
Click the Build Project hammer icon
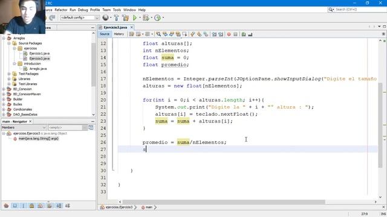[116, 17]
